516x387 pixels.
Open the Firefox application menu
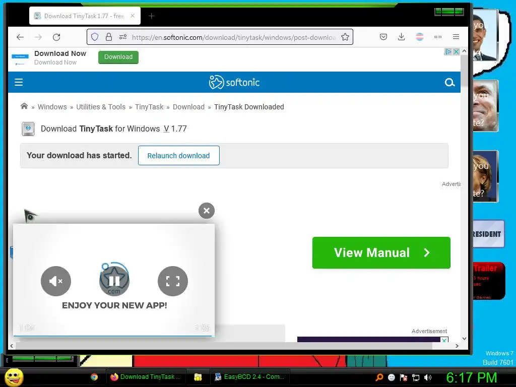click(x=456, y=37)
